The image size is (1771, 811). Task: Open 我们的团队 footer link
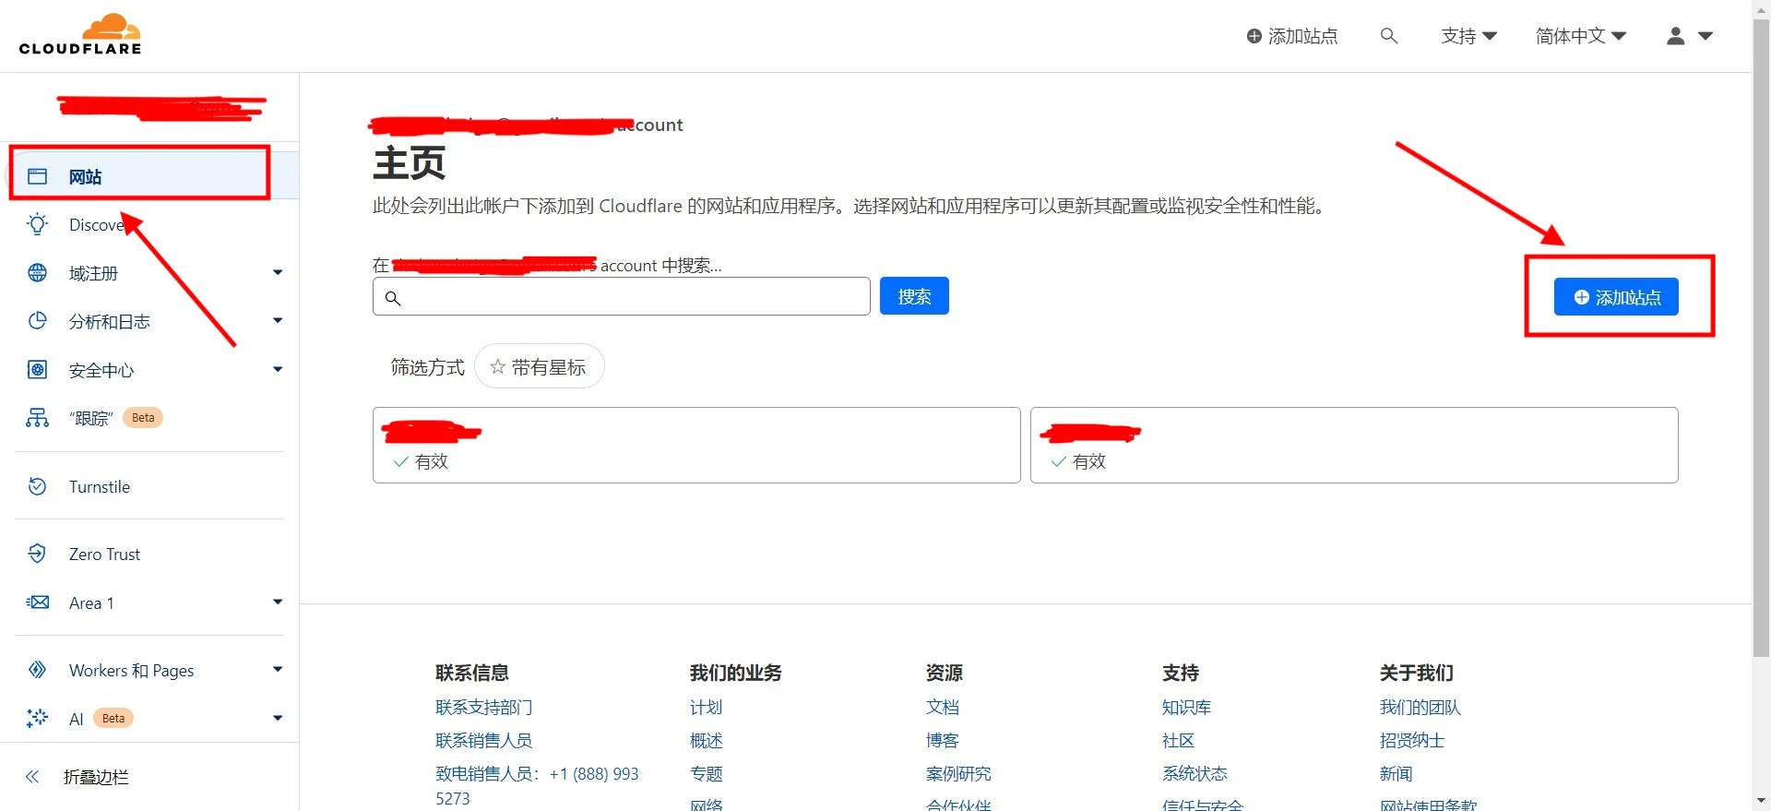(1420, 708)
